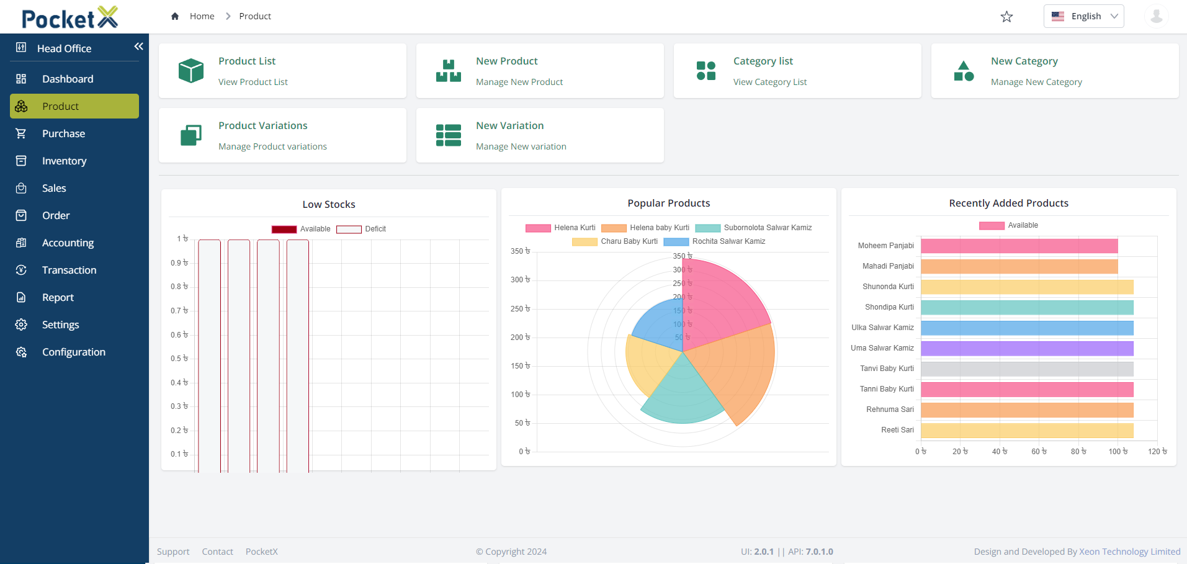The image size is (1187, 564).
Task: Toggle Deficit series in Low Stocks legend
Action: click(x=361, y=229)
